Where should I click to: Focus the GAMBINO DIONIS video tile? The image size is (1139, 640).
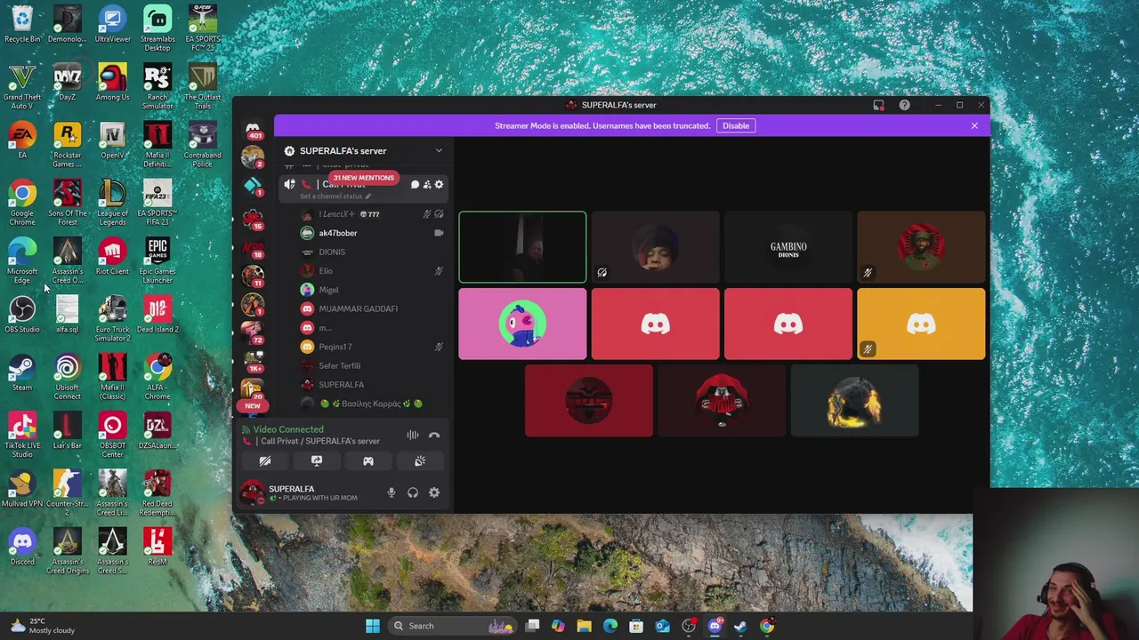[x=788, y=247]
